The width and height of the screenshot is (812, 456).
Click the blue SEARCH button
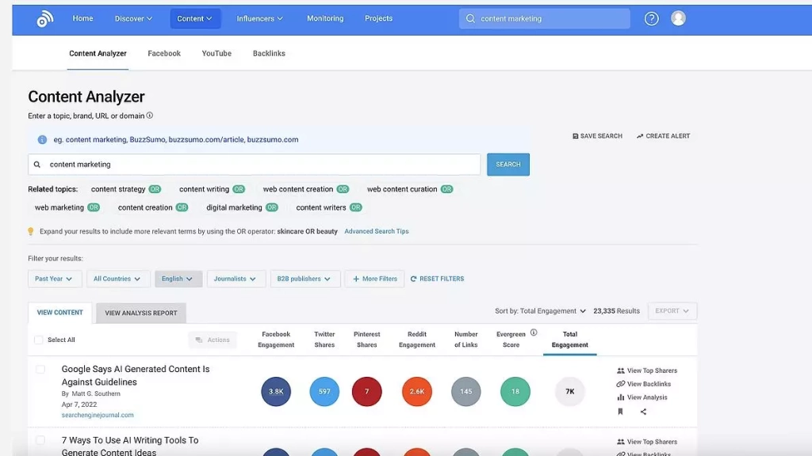[x=508, y=165]
